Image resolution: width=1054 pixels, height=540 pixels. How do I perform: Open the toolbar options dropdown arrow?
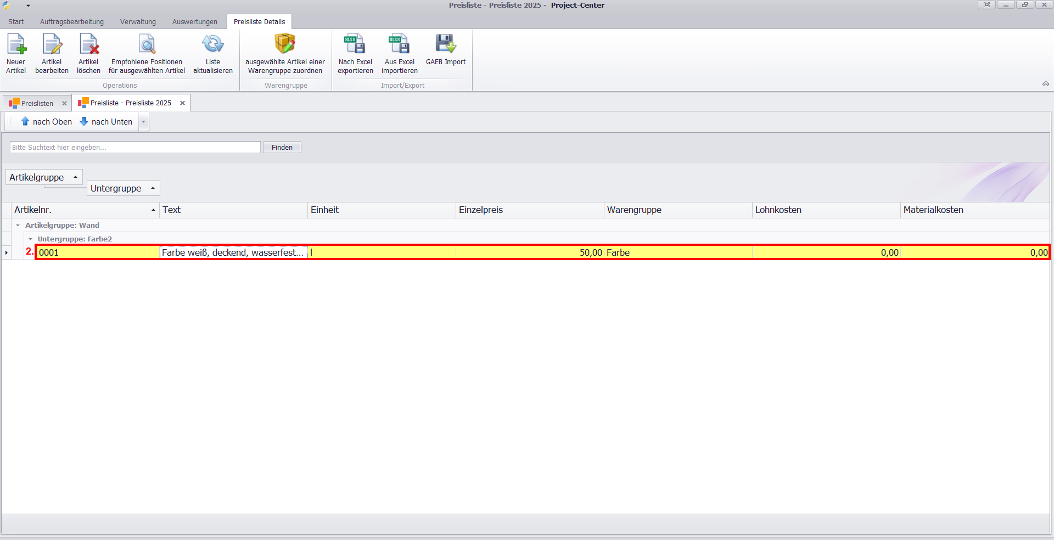click(144, 122)
